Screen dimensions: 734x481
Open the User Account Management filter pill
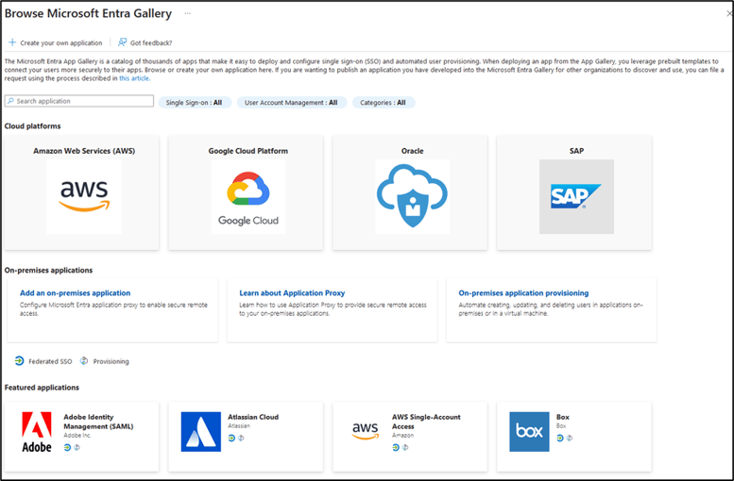tap(291, 103)
